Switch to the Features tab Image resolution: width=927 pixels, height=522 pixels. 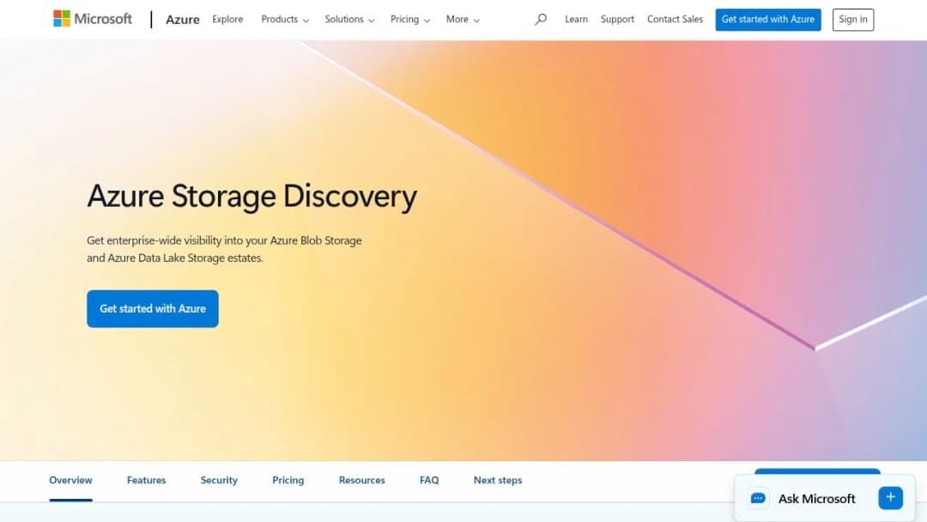click(147, 480)
